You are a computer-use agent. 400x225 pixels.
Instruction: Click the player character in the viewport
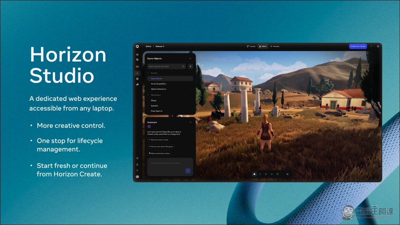tap(265, 132)
